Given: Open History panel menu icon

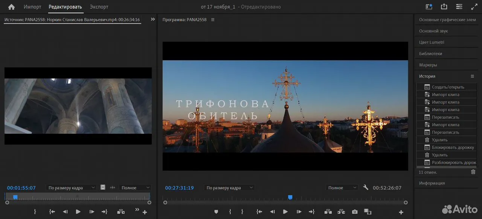Looking at the screenshot, I should click(472, 76).
